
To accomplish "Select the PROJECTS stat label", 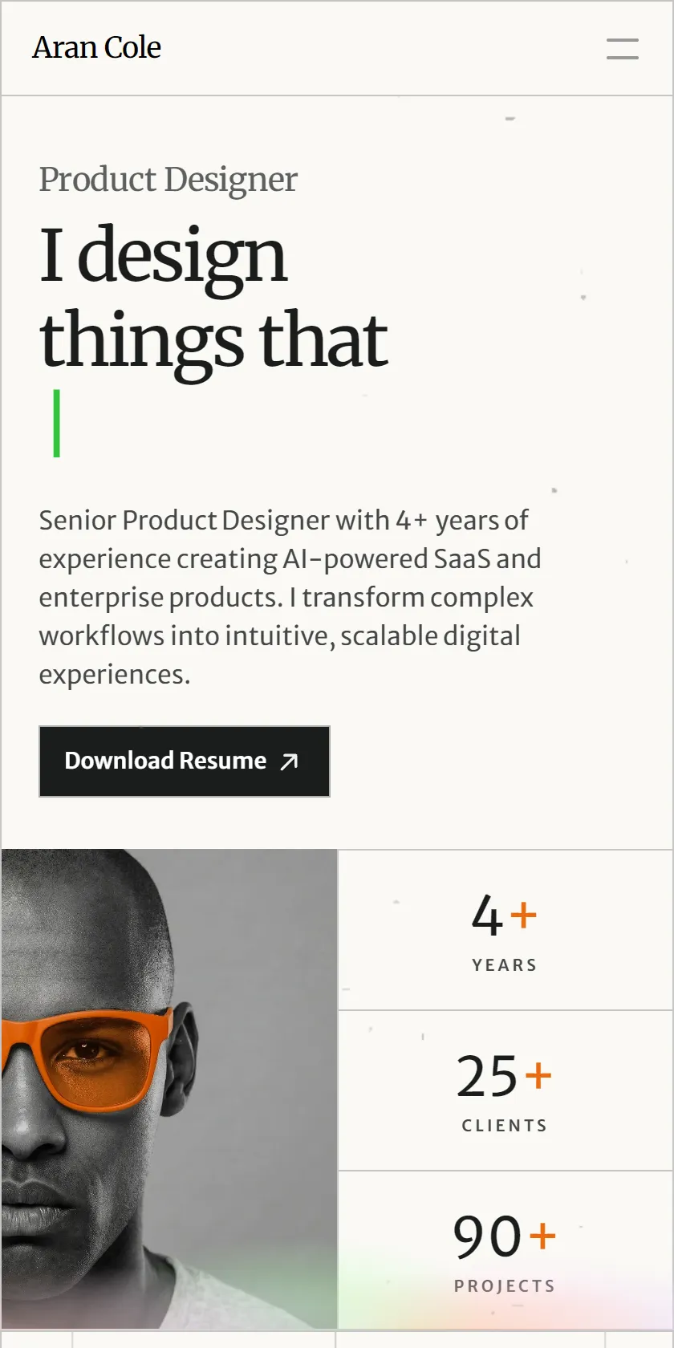I will [x=505, y=1286].
